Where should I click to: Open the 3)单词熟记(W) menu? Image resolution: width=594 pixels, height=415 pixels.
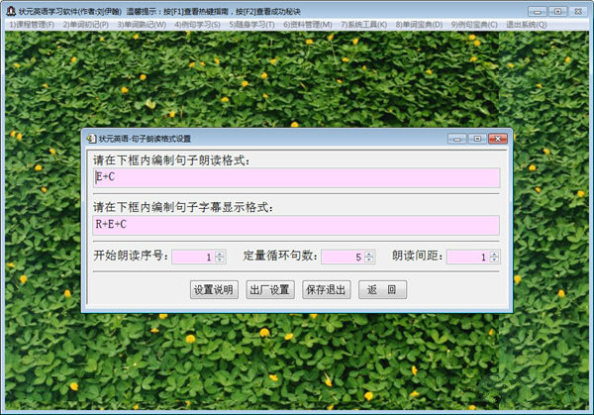tap(142, 25)
